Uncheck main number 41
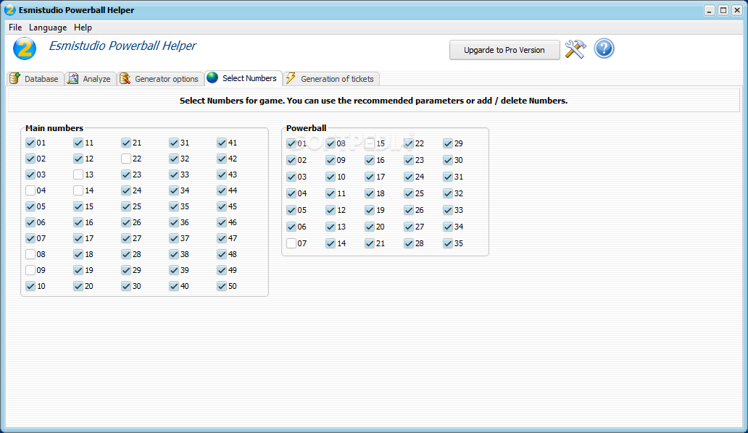This screenshot has height=433, width=748. coord(221,143)
